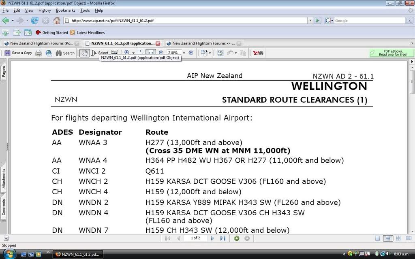Image resolution: width=415 pixels, height=259 pixels.
Task: Jump to last page of PDF
Action: [222, 238]
